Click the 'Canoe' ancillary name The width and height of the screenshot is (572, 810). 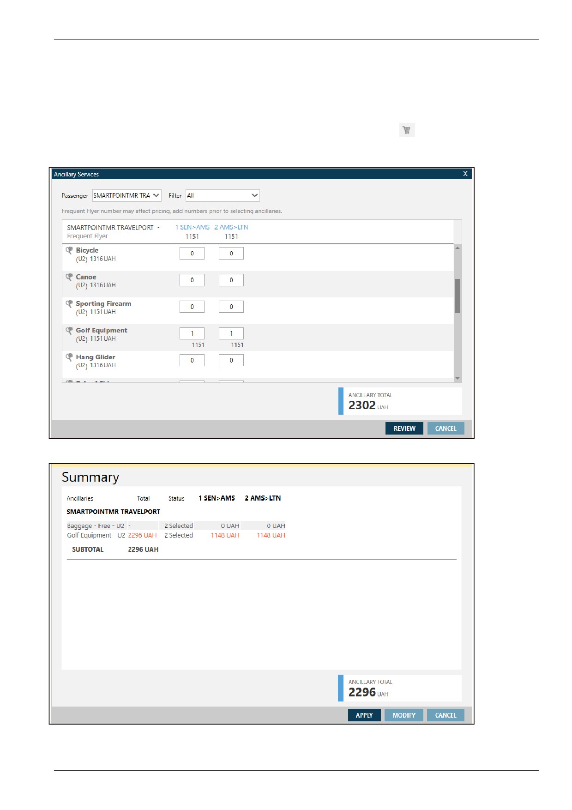click(86, 277)
